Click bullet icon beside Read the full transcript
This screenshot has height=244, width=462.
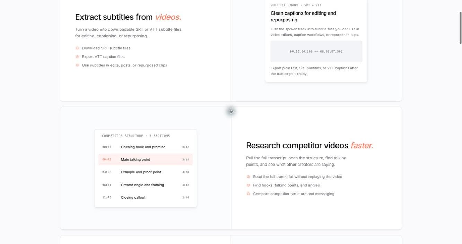point(248,177)
